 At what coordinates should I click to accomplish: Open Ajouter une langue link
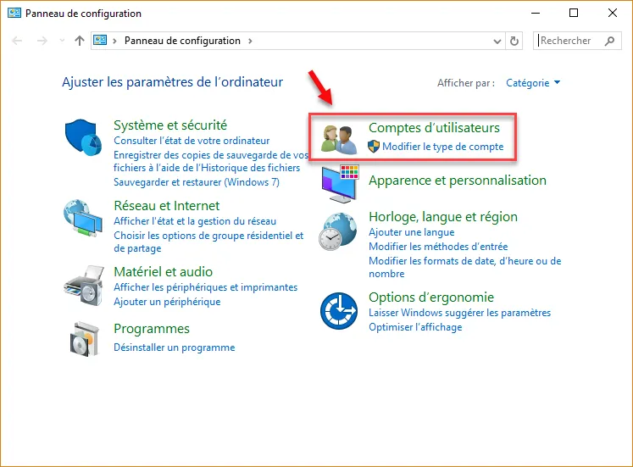point(411,232)
